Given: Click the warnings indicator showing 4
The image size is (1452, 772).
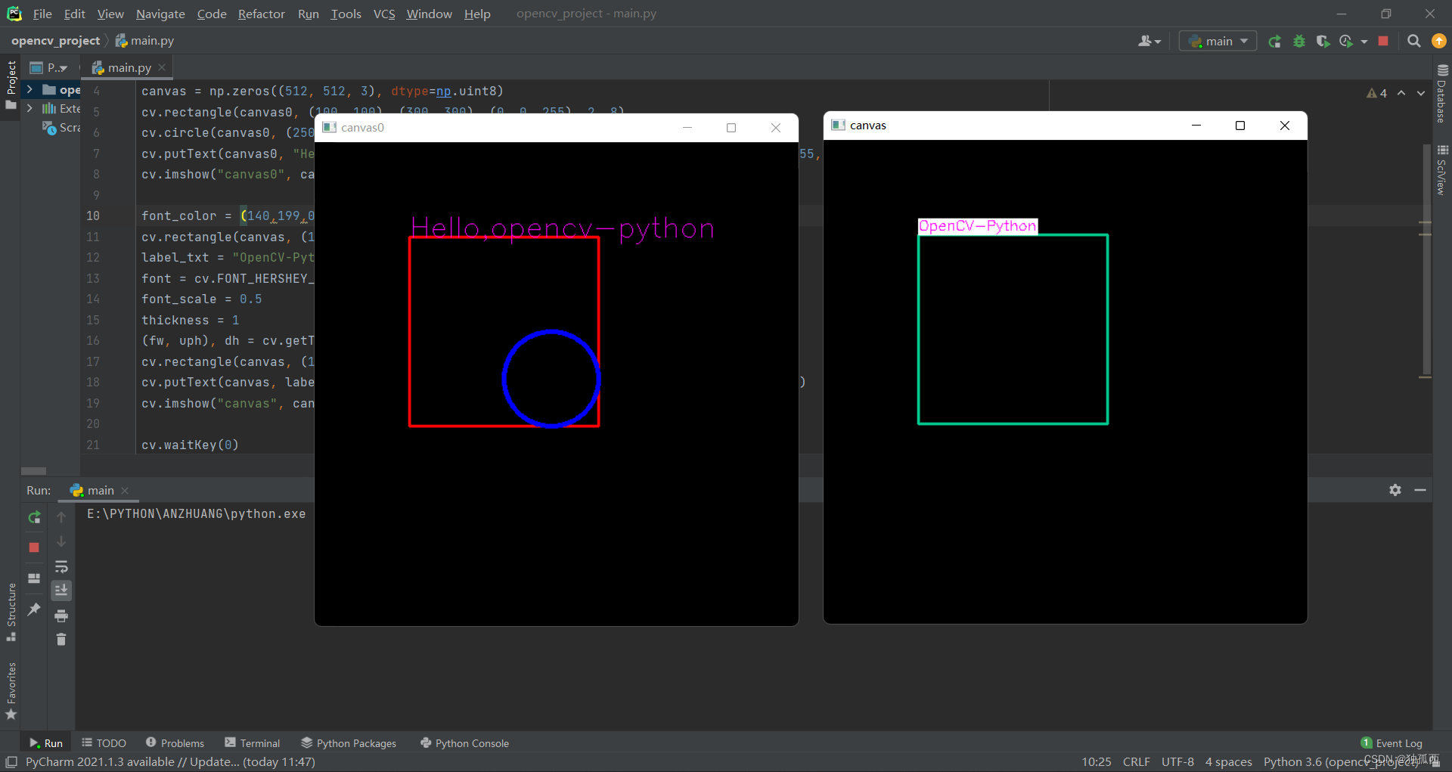Looking at the screenshot, I should click(1376, 93).
